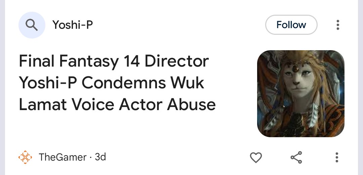Tap the magnifier search icon beside Yoshi-P

(x=32, y=25)
